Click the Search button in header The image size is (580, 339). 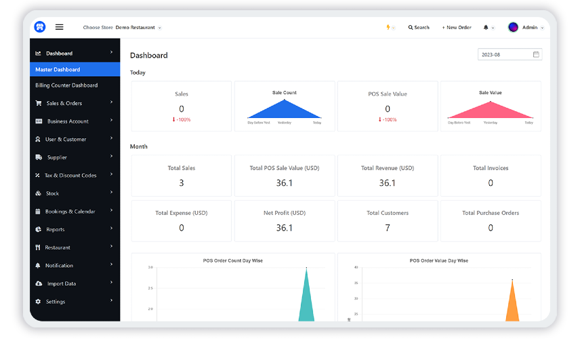click(x=419, y=27)
